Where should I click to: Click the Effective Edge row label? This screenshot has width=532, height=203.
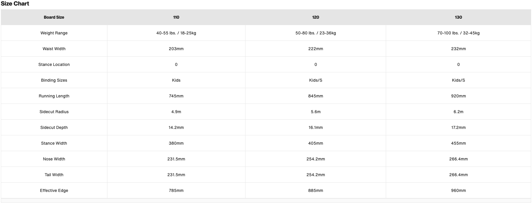54,190
